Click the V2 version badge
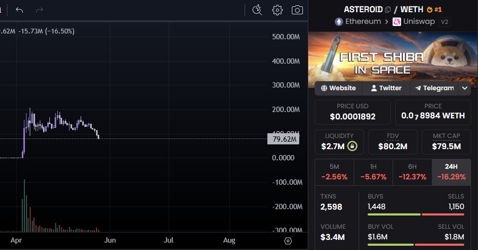Screen dimensions: 478x250 (445, 22)
